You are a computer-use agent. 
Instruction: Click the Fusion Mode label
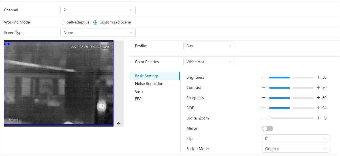click(198, 149)
